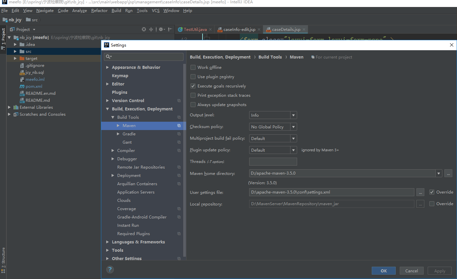Switch to caseInfo-edit.jsp tab
The height and width of the screenshot is (279, 457).
(239, 30)
